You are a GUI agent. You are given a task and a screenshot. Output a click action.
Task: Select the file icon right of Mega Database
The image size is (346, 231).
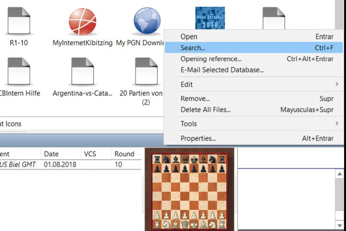(274, 19)
